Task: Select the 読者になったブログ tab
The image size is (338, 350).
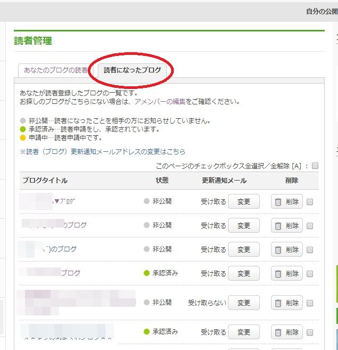Action: pos(132,70)
